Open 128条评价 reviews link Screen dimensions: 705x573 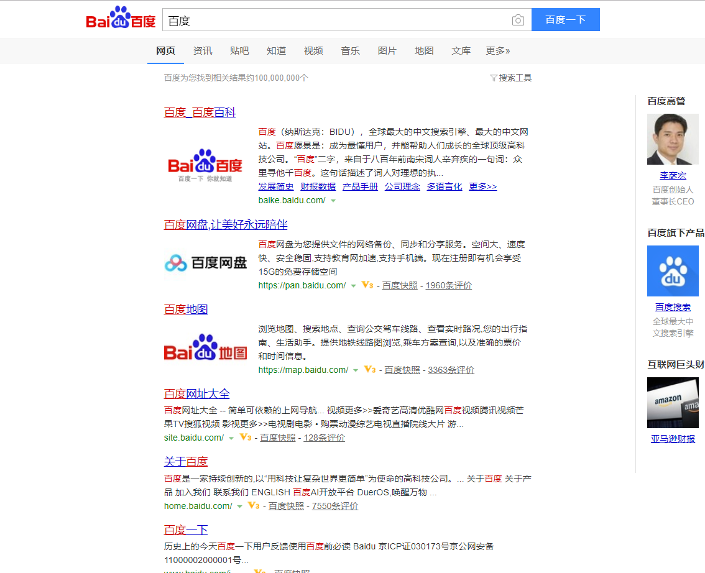pyautogui.click(x=324, y=438)
